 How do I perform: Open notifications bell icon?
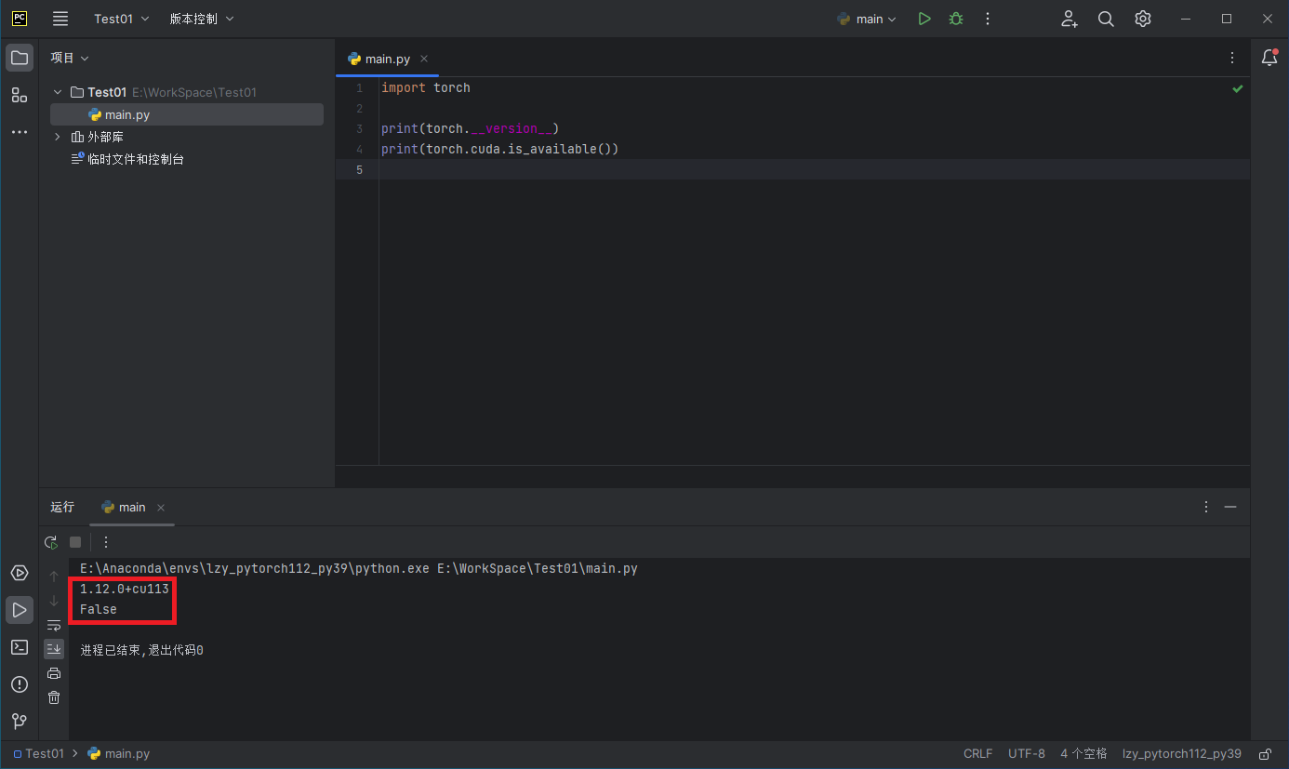[x=1269, y=58]
